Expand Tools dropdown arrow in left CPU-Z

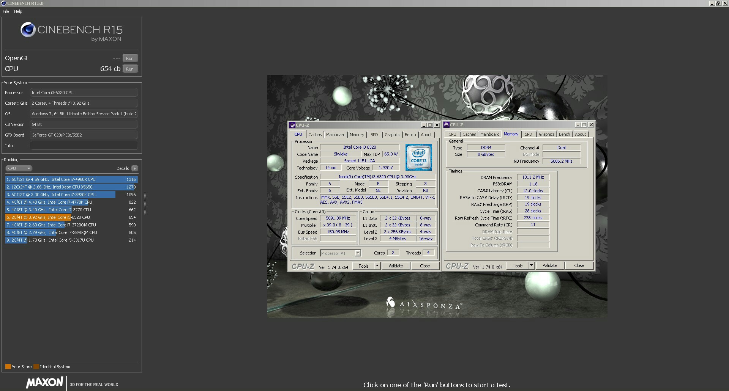(x=377, y=266)
